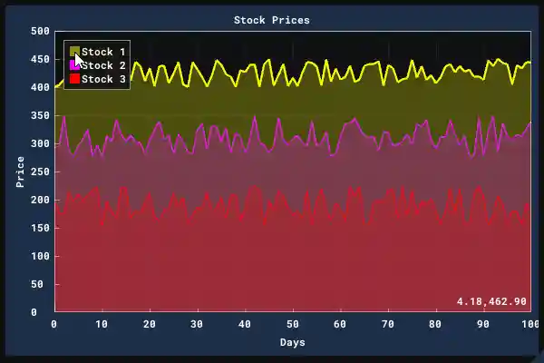
Task: Click the 100 tick on the Days axis
Action: (x=529, y=324)
